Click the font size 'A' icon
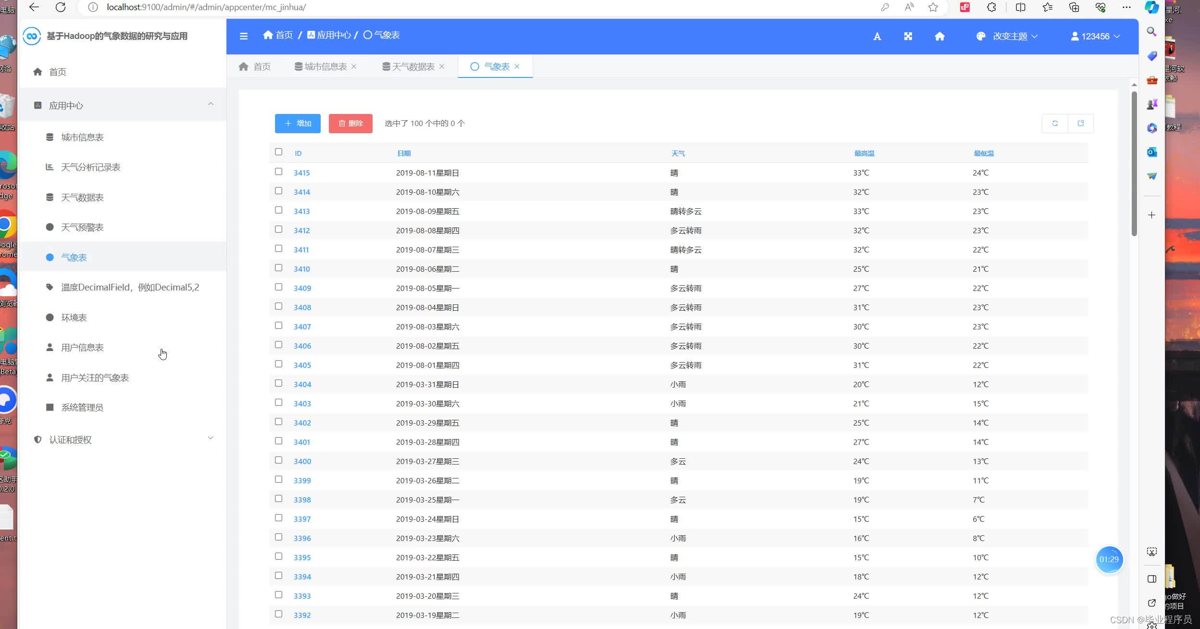1200x629 pixels. pyautogui.click(x=877, y=37)
